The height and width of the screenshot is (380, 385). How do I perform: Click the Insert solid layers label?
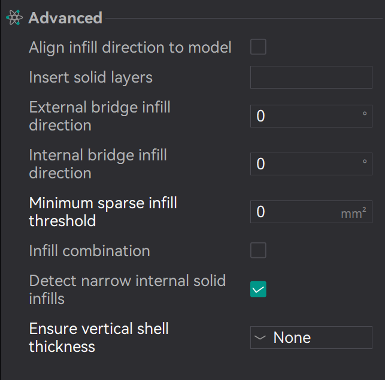pos(90,77)
